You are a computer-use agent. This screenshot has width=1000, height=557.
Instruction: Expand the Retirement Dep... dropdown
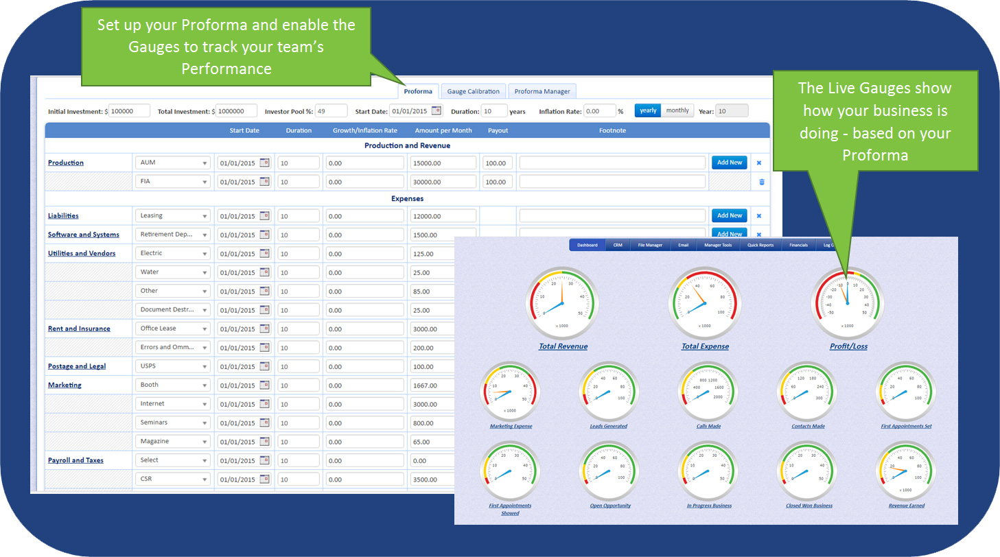click(x=173, y=235)
